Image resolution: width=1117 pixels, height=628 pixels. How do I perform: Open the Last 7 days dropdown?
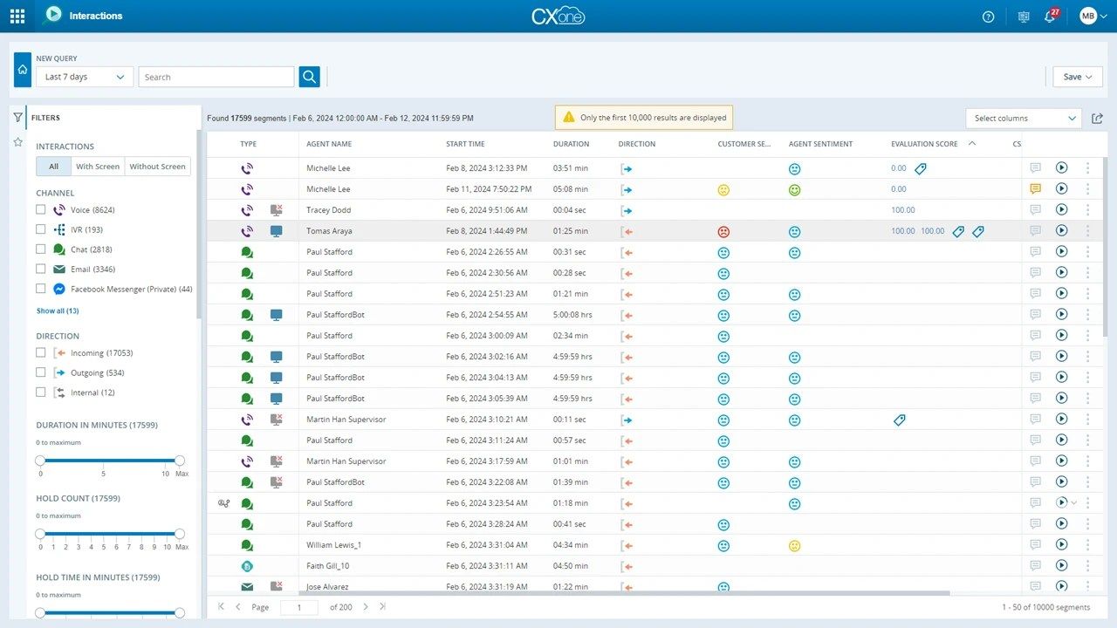[85, 77]
